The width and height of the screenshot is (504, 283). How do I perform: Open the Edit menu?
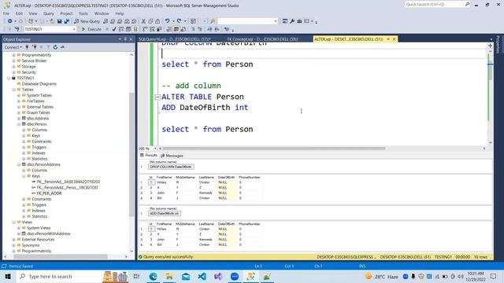tap(19, 13)
